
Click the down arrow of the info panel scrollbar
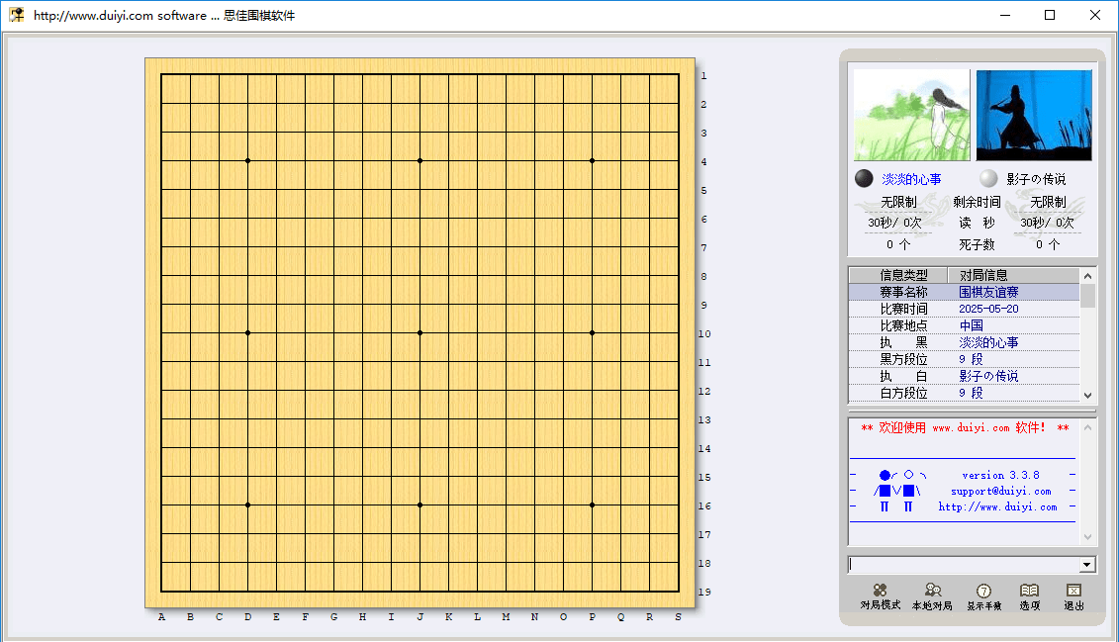(x=1087, y=395)
